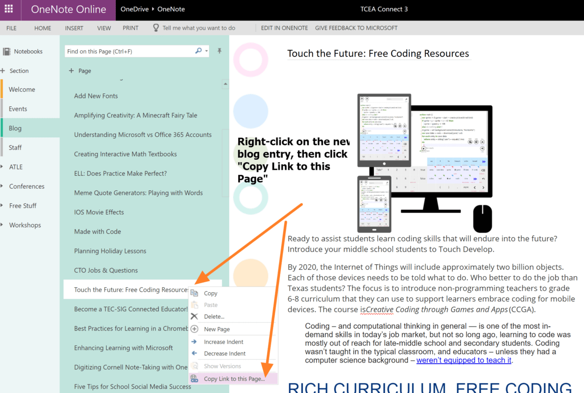584x393 pixels.
Task: Open the IOS Movie Effects page
Action: click(99, 212)
